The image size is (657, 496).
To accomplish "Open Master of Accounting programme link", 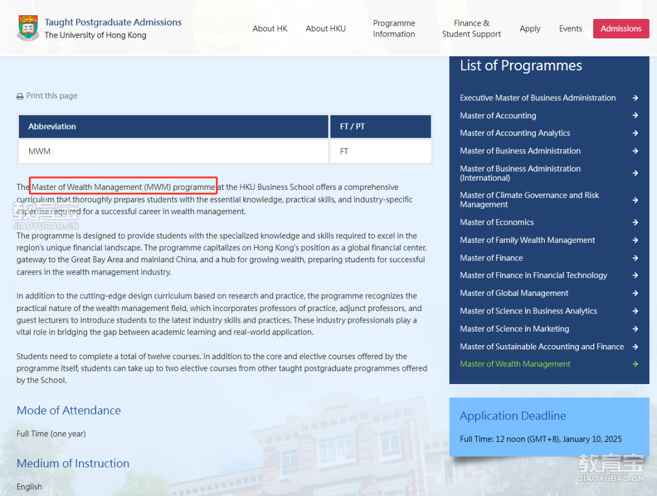I will click(x=498, y=116).
